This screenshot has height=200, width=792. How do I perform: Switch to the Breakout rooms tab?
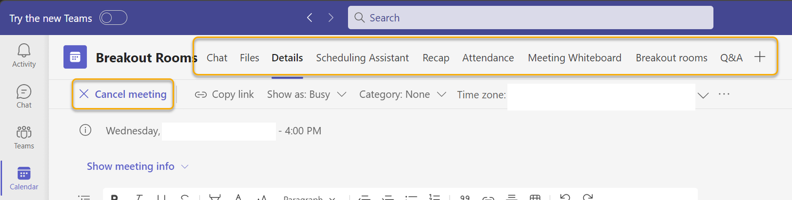[x=671, y=58]
